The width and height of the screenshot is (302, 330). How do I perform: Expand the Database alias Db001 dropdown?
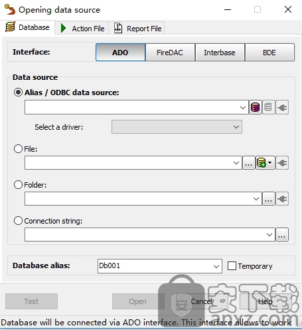[216, 266]
